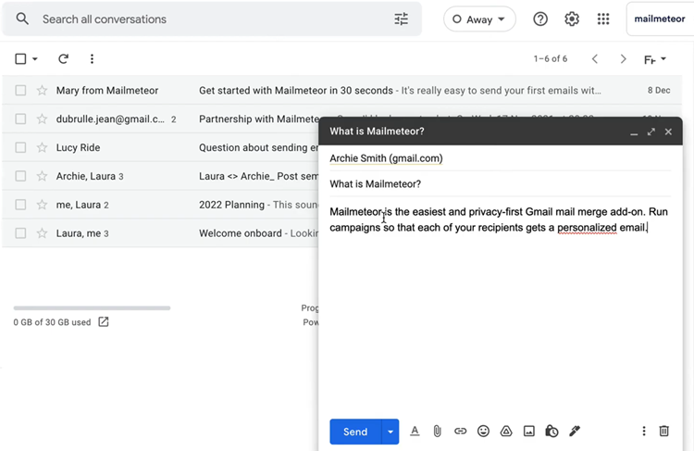Click in the Search all conversations field

(x=213, y=19)
